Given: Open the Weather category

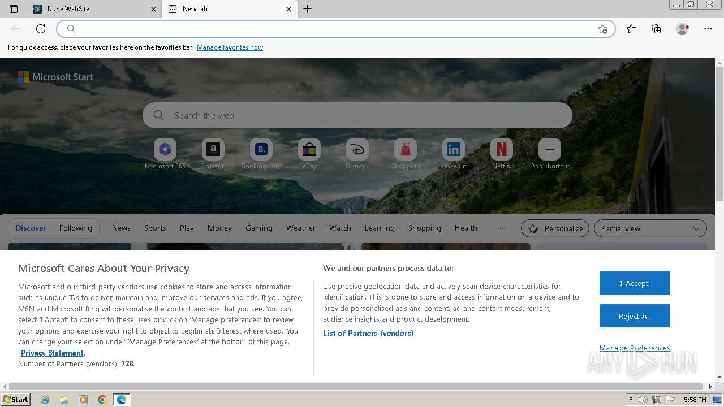Looking at the screenshot, I should [301, 228].
